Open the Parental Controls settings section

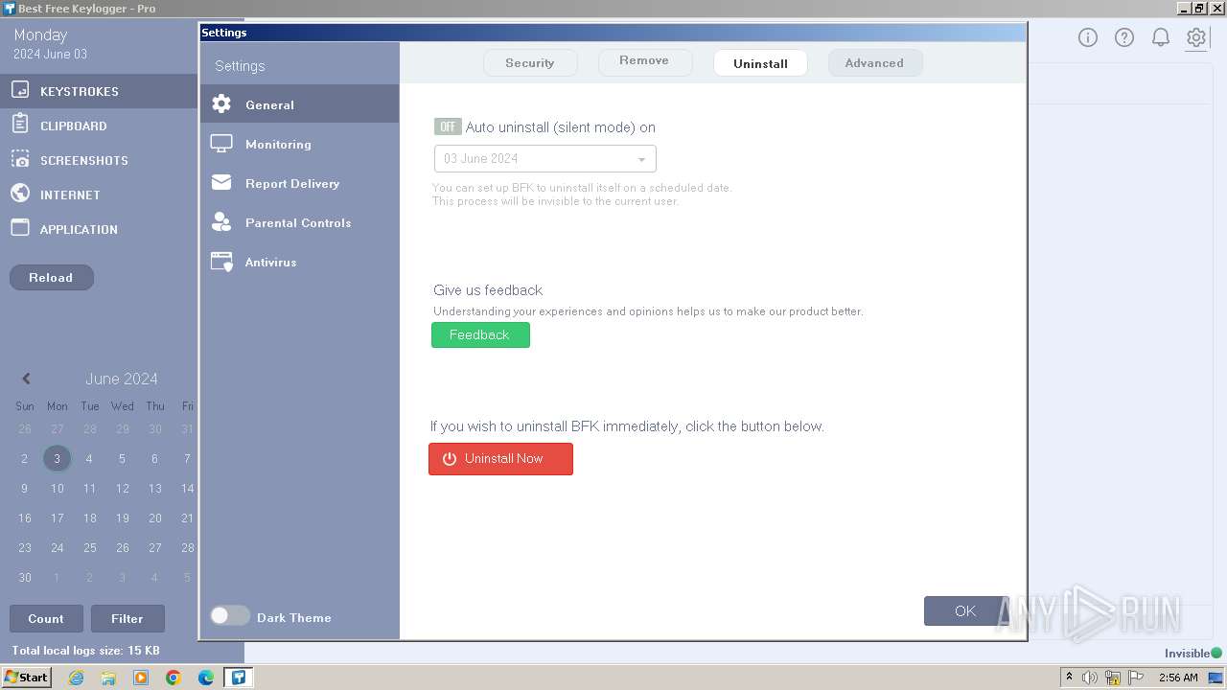point(299,222)
